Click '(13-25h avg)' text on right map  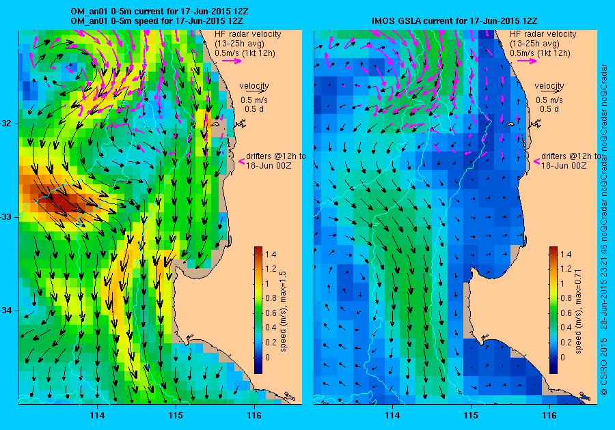point(534,44)
